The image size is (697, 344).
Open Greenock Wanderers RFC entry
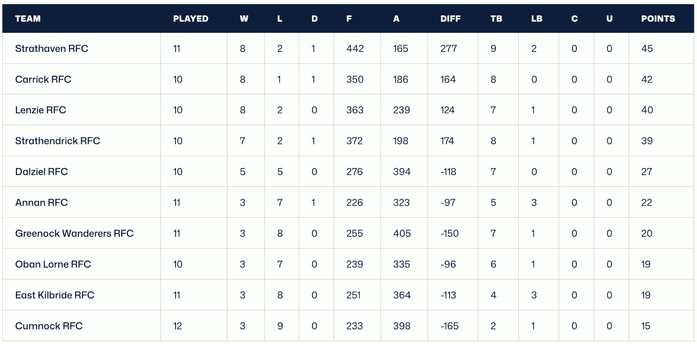[74, 233]
